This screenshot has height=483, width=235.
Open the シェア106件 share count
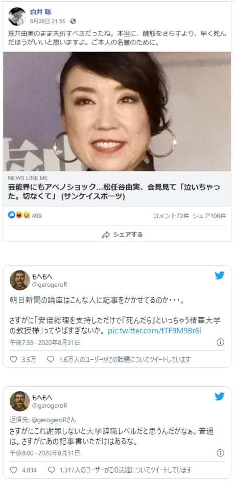tap(209, 216)
